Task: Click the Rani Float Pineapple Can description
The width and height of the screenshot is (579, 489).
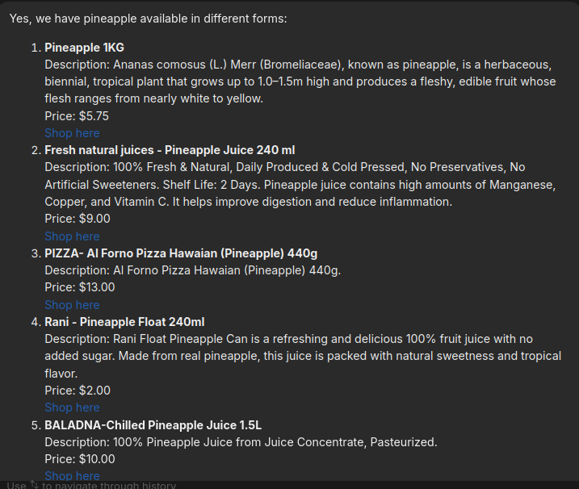Action: tap(303, 356)
